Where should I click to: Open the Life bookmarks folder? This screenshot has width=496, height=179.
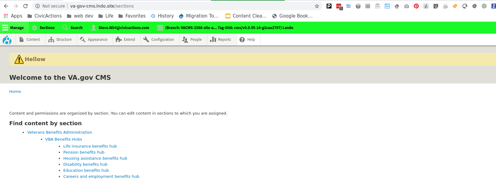(106, 16)
